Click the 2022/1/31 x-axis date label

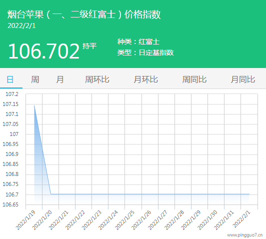(x=224, y=220)
